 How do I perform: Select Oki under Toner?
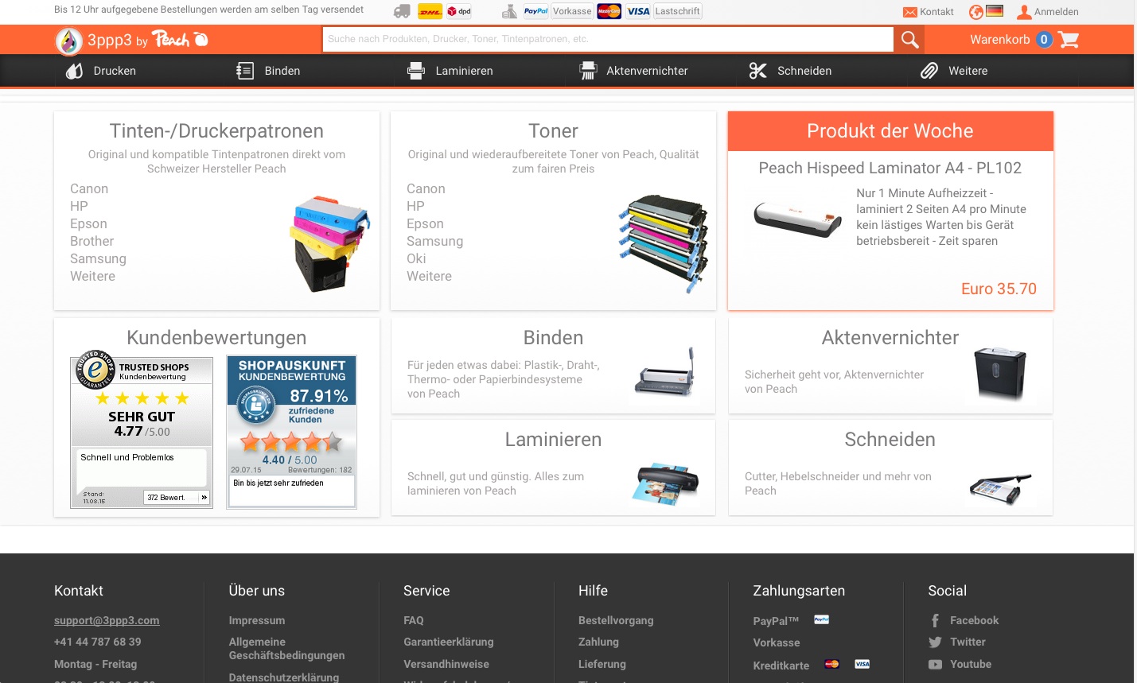[416, 258]
